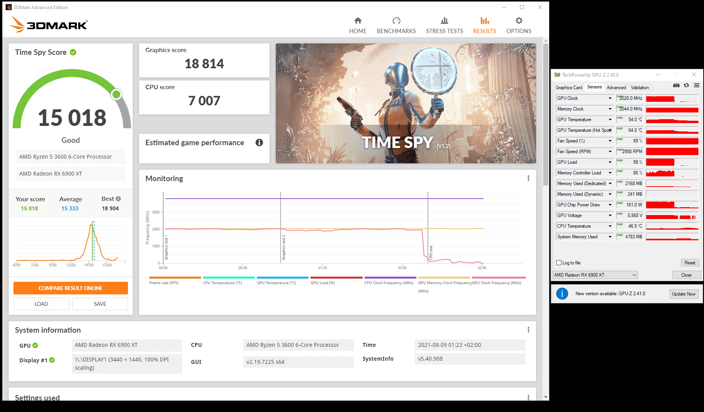Click the Time Spy score gauge indicator knob

point(116,94)
